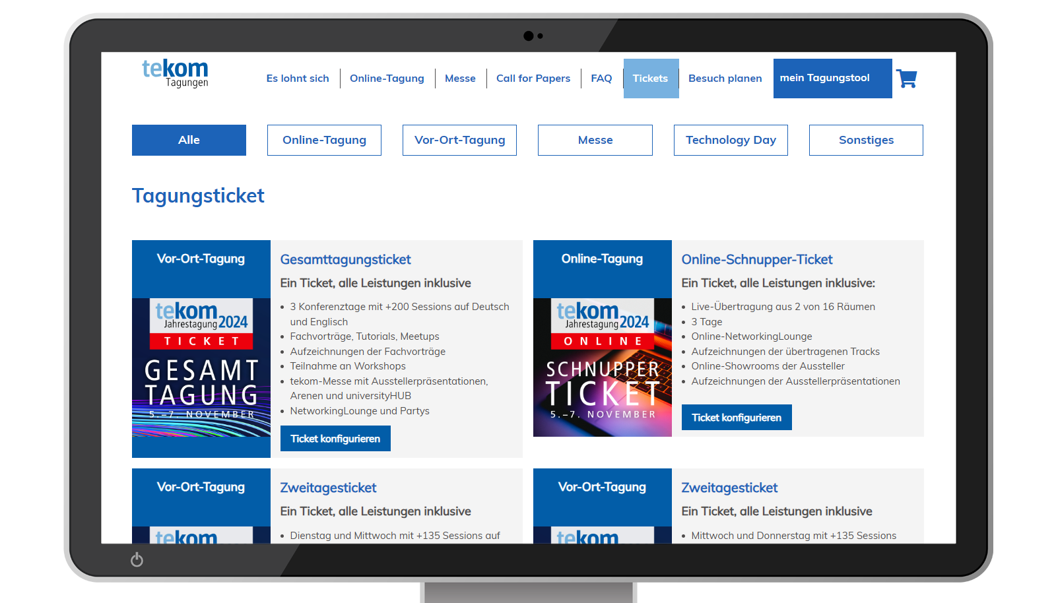Click the tekom Tagungen logo

175,73
